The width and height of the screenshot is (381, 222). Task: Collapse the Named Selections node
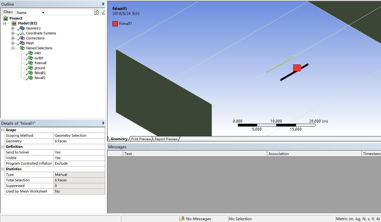(x=13, y=48)
